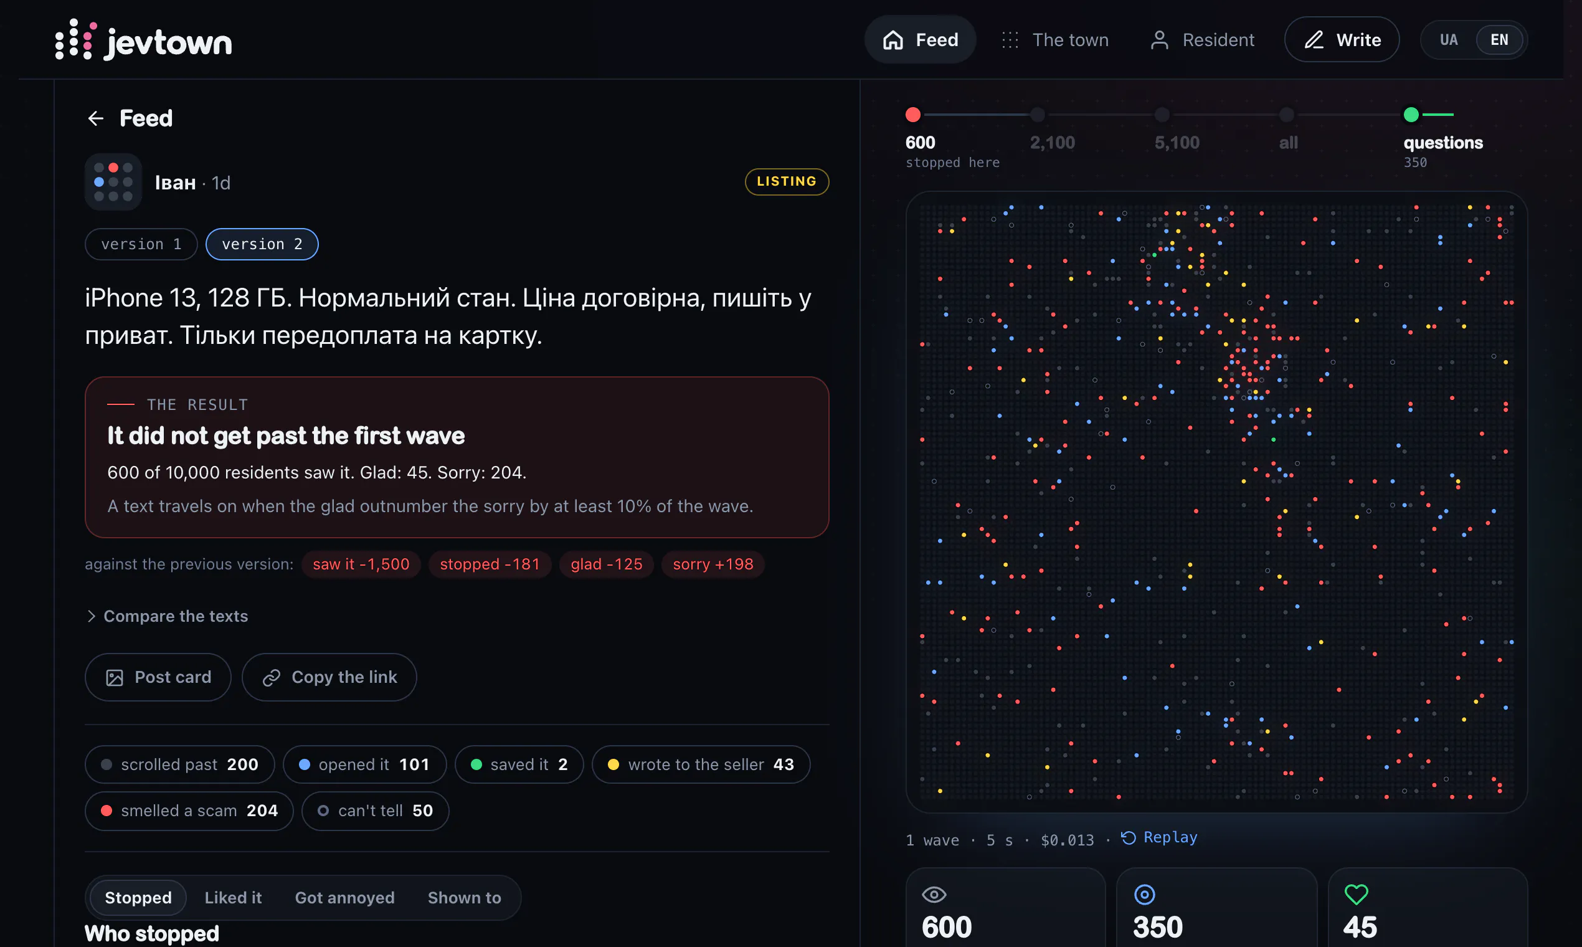The image size is (1582, 947).
Task: Expand Compare the texts
Action: tap(167, 616)
